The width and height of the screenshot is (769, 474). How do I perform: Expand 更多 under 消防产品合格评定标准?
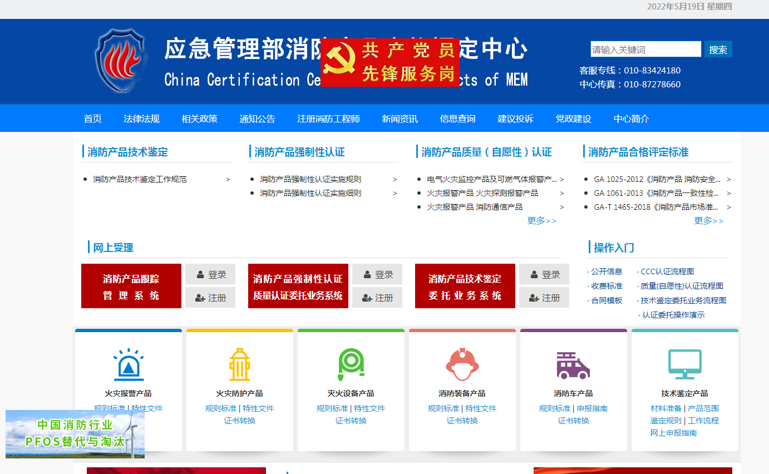coord(708,220)
